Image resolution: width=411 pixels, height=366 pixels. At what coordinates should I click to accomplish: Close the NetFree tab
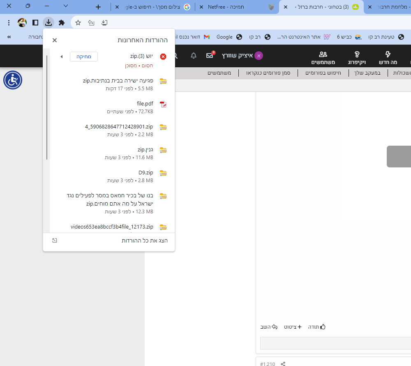(201, 7)
